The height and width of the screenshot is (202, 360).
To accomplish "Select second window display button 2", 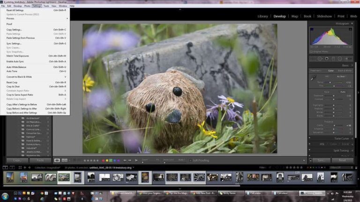I will (12, 168).
